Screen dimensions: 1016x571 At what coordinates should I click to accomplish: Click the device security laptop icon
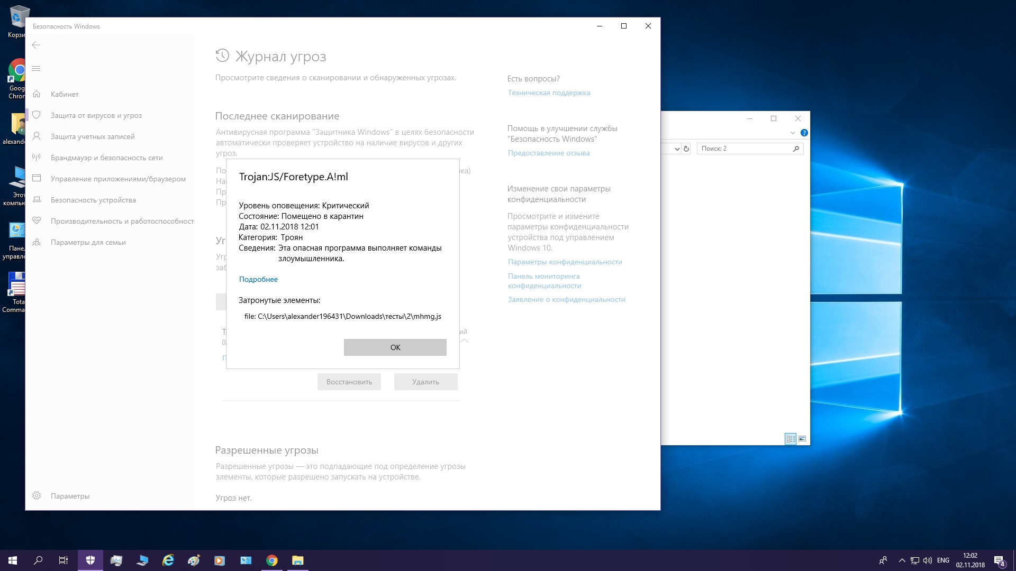[37, 200]
